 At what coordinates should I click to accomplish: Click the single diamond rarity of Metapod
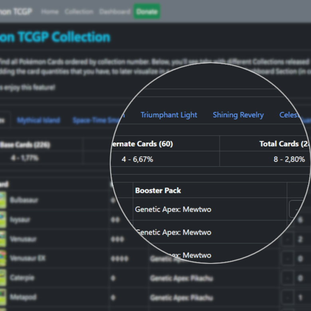[x=113, y=297]
